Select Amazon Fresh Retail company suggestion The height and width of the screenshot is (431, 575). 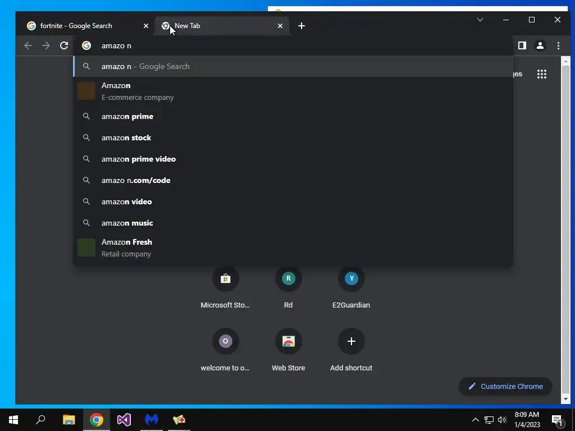pos(293,247)
